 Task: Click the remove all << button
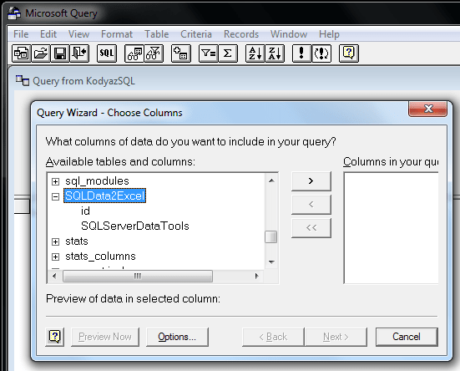pyautogui.click(x=311, y=227)
